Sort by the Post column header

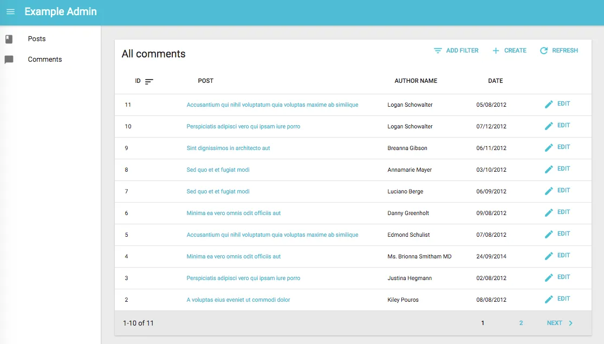[x=205, y=81]
